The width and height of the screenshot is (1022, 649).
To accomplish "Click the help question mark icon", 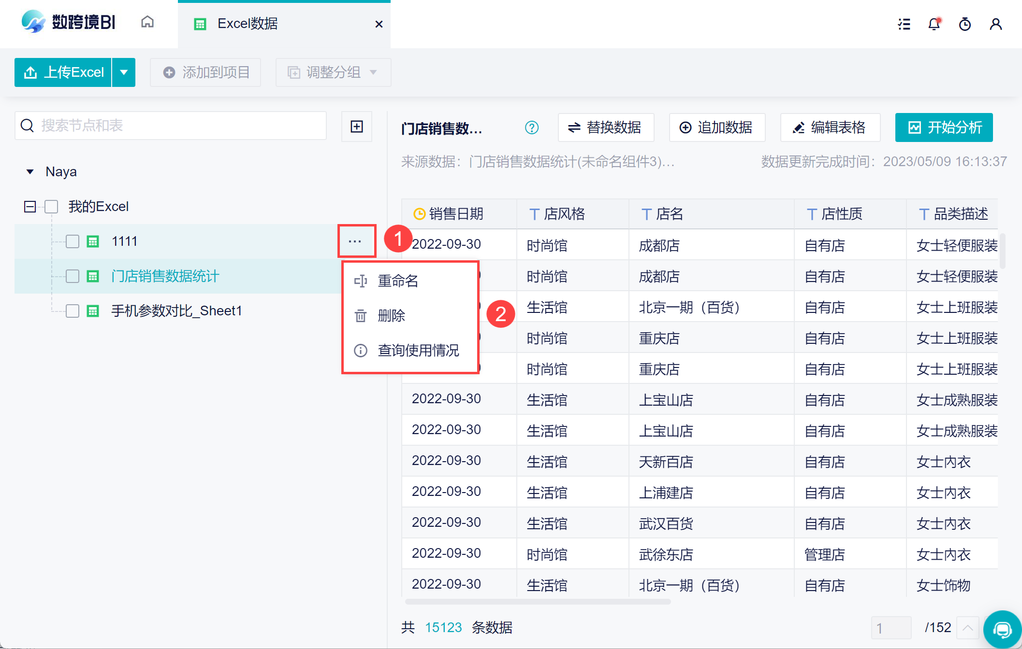I will point(531,127).
